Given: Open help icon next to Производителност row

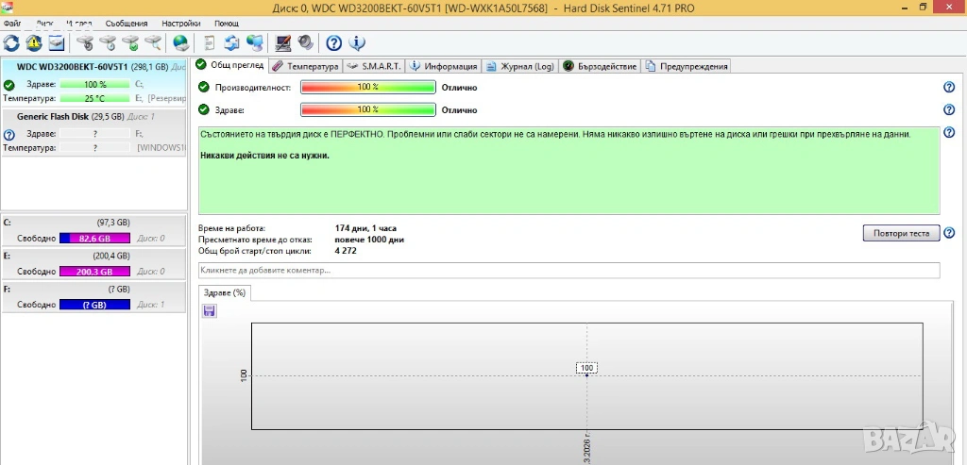Looking at the screenshot, I should point(949,87).
